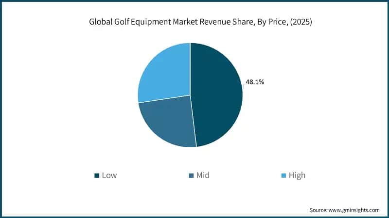This screenshot has width=389, height=218.
Task: Select the High legend label
Action: [297, 175]
